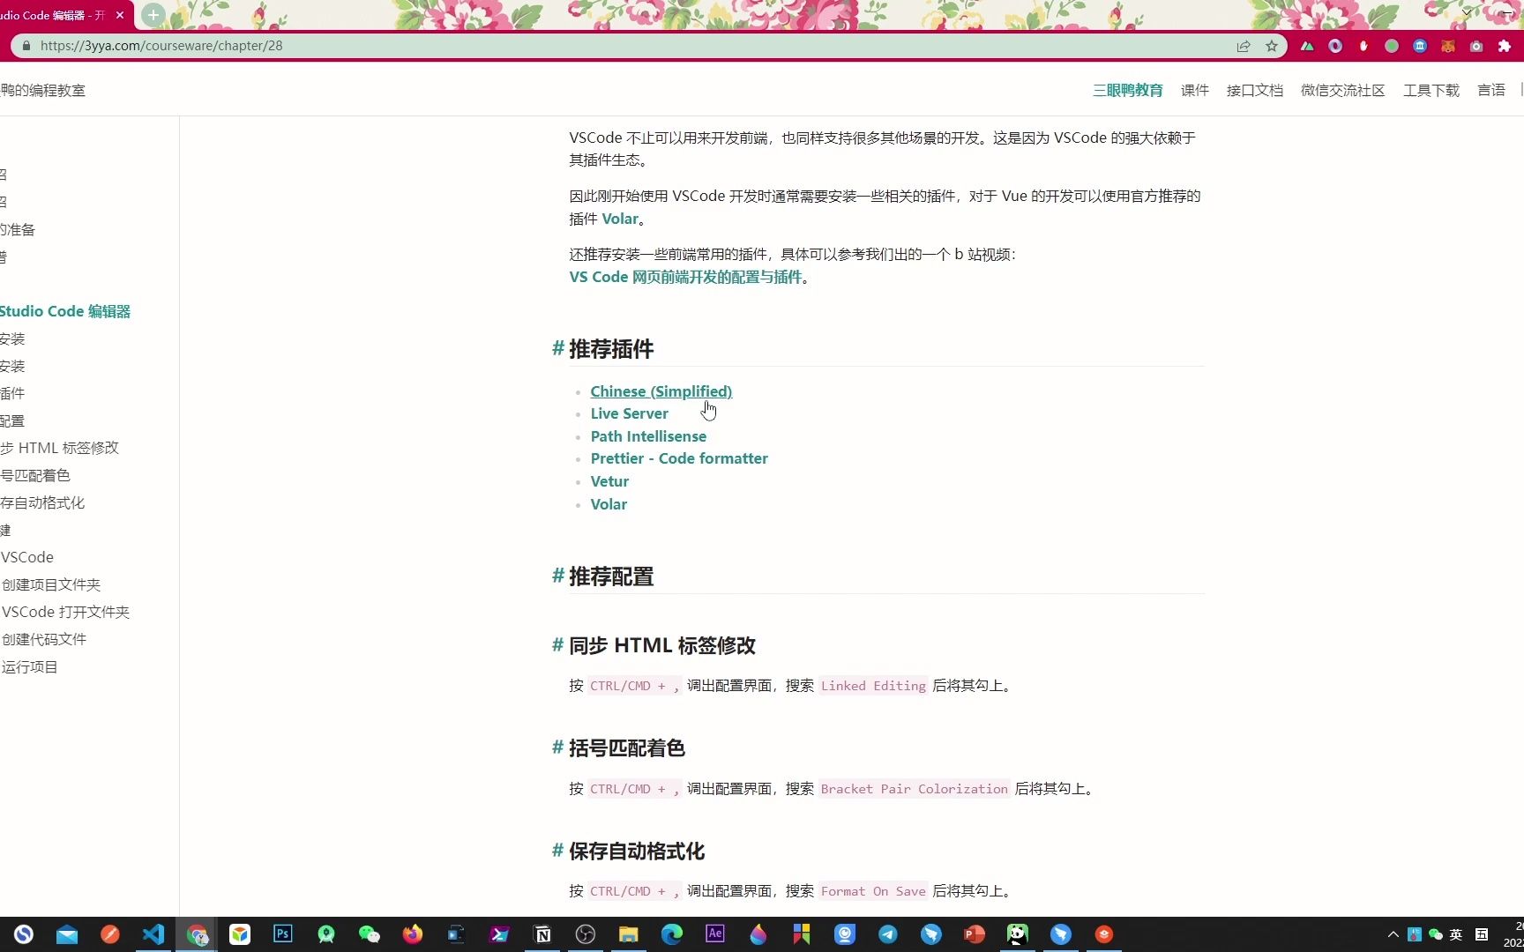Bookmark this page with the star icon

tap(1272, 46)
